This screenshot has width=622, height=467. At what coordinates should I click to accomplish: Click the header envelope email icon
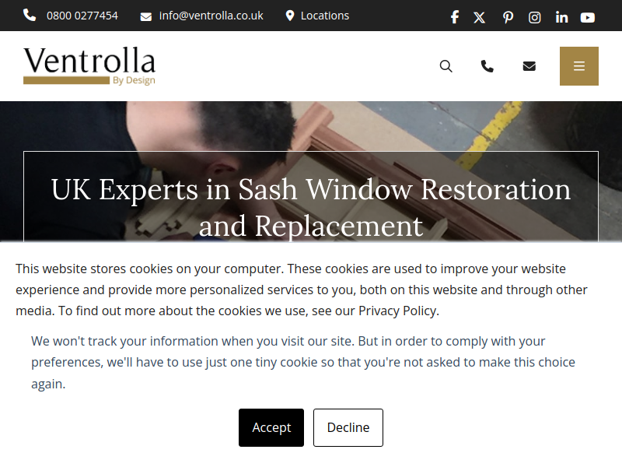pyautogui.click(x=529, y=66)
